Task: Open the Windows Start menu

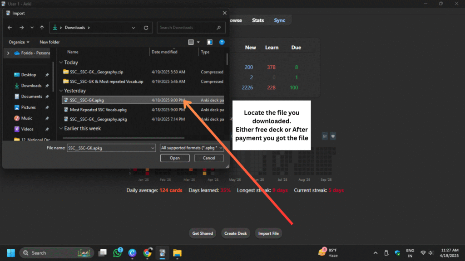Action: pyautogui.click(x=11, y=253)
